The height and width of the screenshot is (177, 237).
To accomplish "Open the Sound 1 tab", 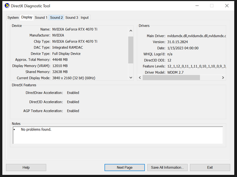I will (41, 18).
